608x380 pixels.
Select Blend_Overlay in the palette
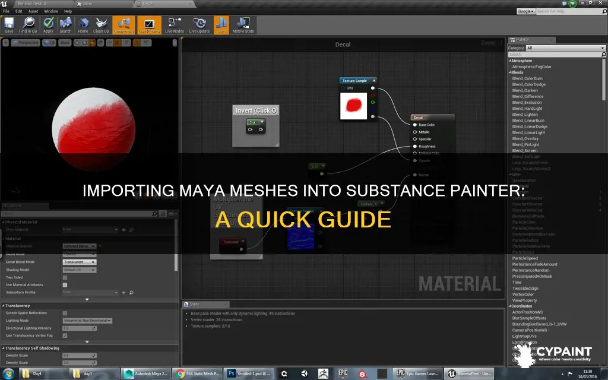point(525,138)
